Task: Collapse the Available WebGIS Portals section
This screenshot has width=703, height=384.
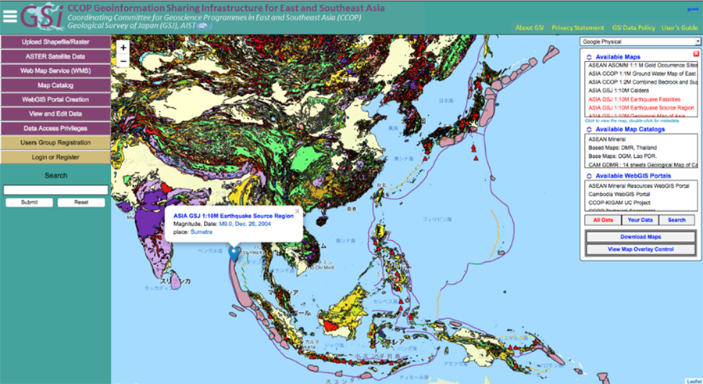Action: click(x=589, y=176)
